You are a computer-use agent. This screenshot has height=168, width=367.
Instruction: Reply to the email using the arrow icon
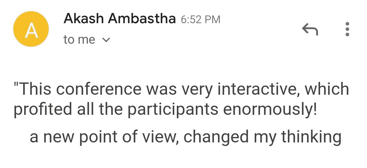[310, 30]
